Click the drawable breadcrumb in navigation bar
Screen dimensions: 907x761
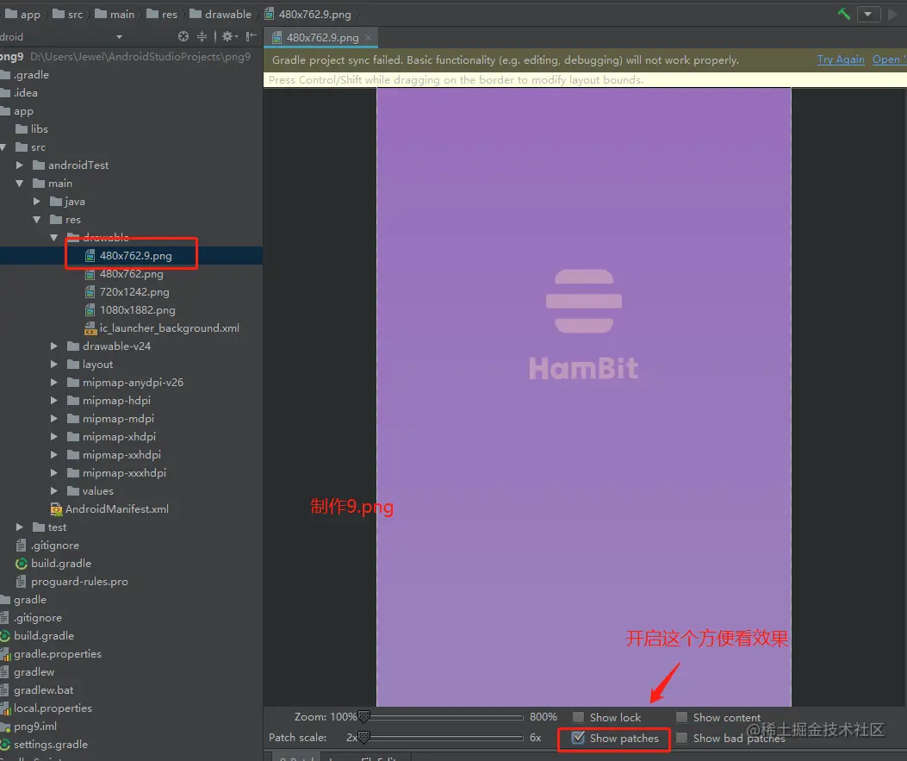[x=221, y=14]
